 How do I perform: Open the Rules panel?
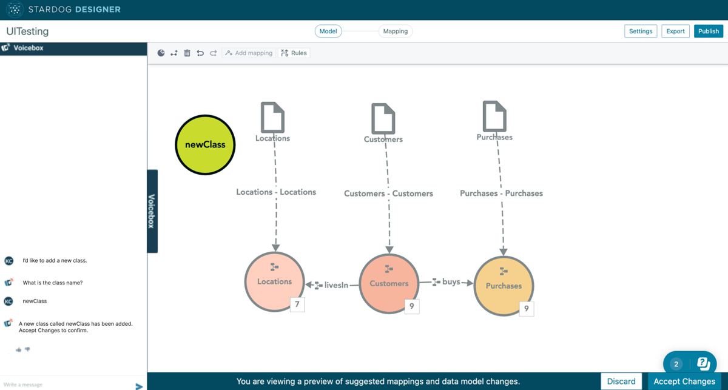[294, 53]
